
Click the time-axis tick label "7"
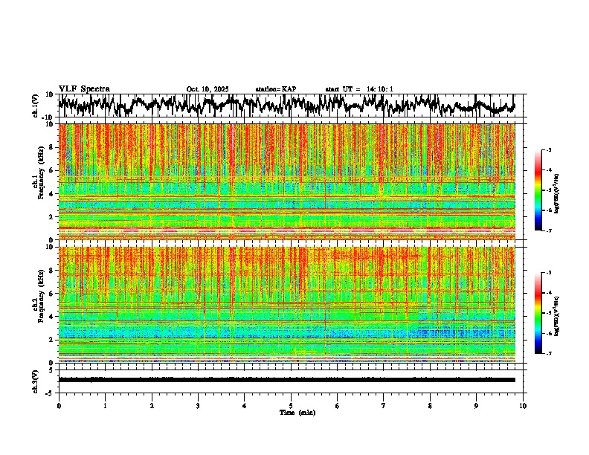(384, 406)
